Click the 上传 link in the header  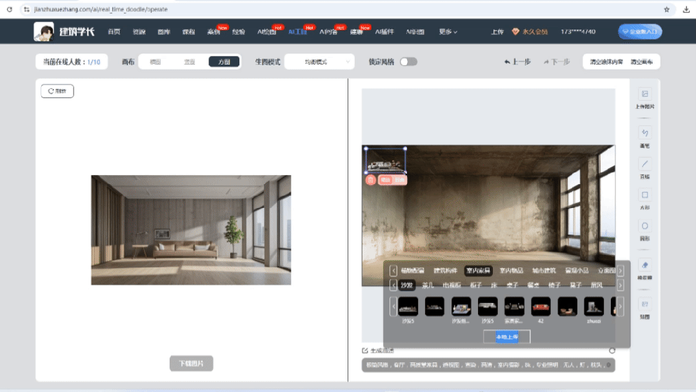click(497, 32)
